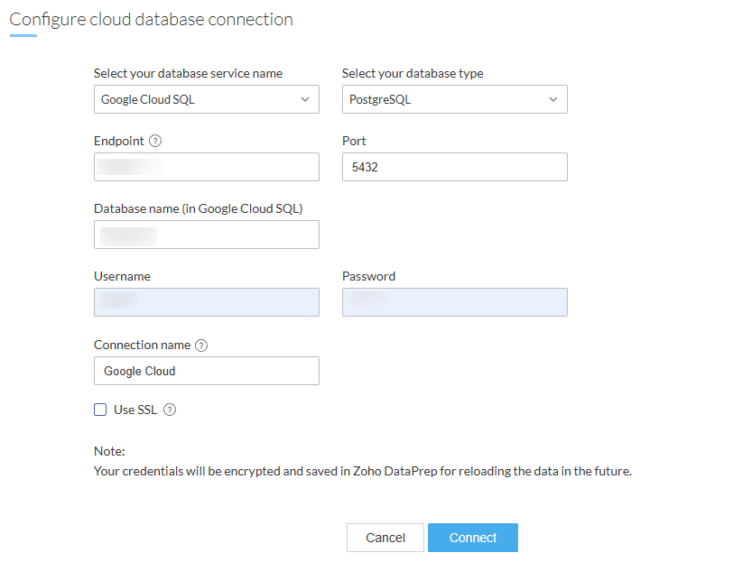Click the Port field containing 5432
Screen dimensions: 733x562
point(454,167)
